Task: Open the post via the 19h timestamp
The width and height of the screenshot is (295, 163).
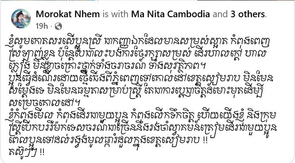Action: (42, 26)
